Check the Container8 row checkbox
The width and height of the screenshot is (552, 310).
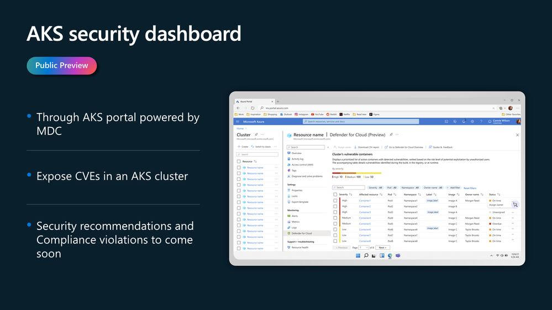(x=335, y=241)
